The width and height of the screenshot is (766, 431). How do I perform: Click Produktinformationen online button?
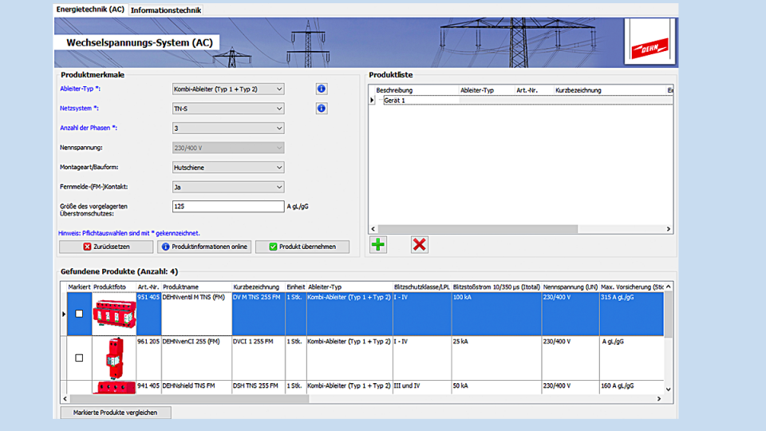(x=204, y=247)
